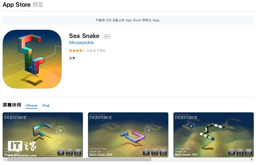This screenshot has width=266, height=165.
Task: Click the globe icon in third screenshot
Action: 240,152
